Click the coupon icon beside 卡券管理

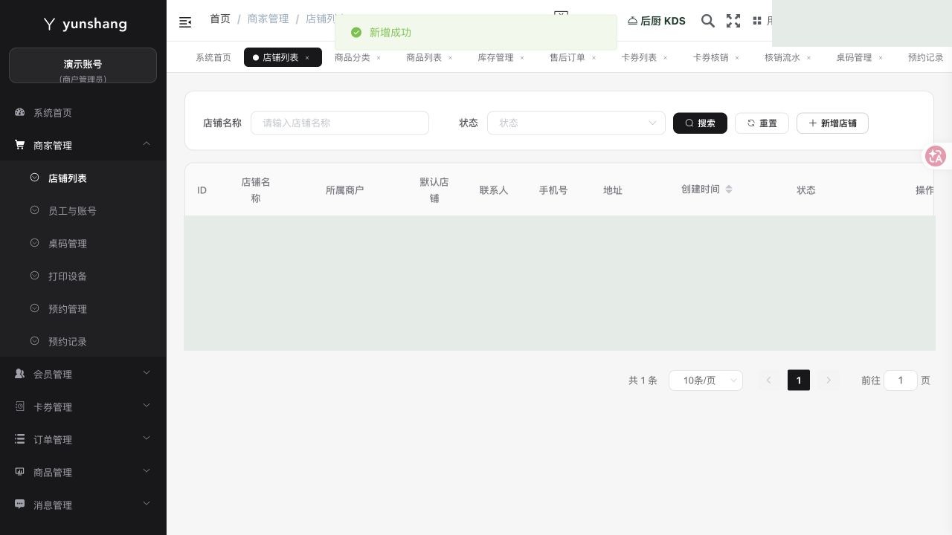pyautogui.click(x=20, y=406)
